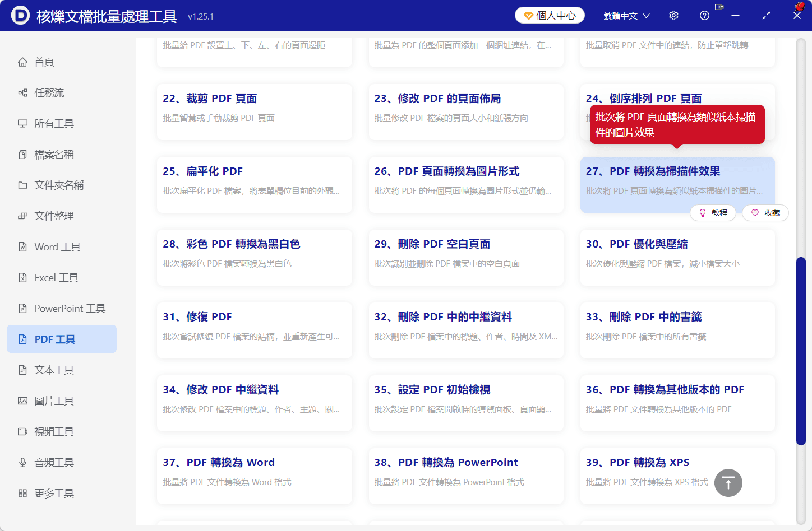This screenshot has width=812, height=531.
Task: Click the PDF 工具 file icon
Action: coord(22,339)
